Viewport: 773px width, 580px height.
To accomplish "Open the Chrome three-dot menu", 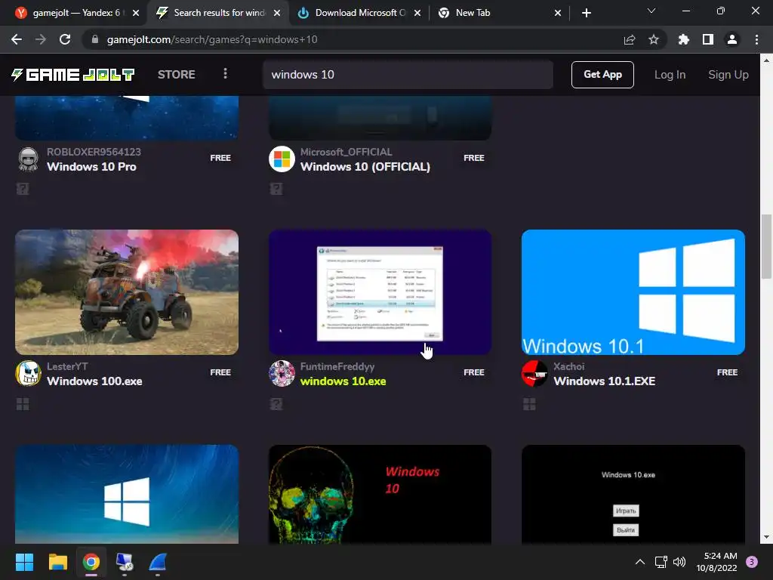I will [x=756, y=39].
